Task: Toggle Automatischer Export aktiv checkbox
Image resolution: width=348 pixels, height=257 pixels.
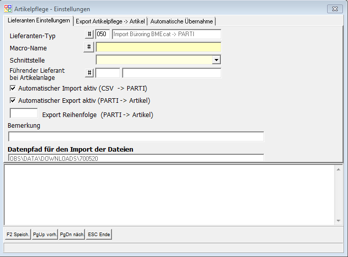Action: (x=13, y=100)
